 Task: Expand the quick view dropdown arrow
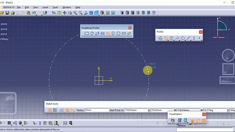pyautogui.click(x=99, y=15)
